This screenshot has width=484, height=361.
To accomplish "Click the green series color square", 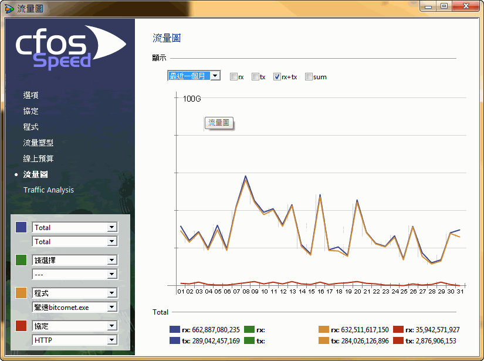I will (21, 260).
